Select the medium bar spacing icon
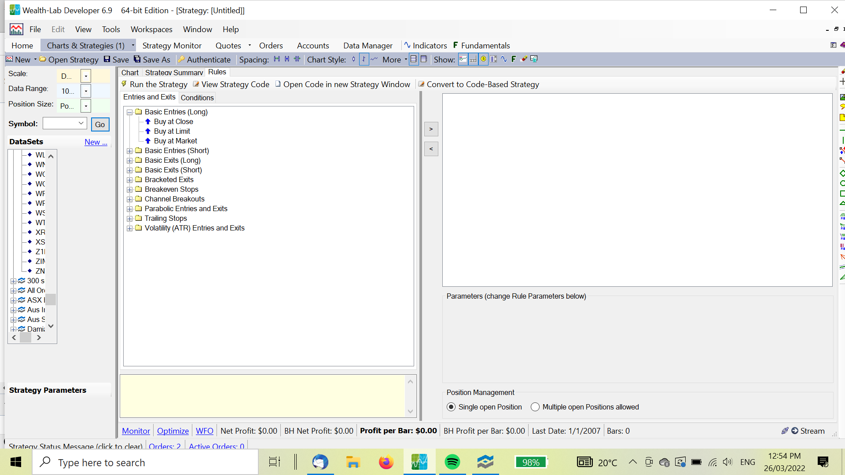845x475 pixels. [287, 59]
